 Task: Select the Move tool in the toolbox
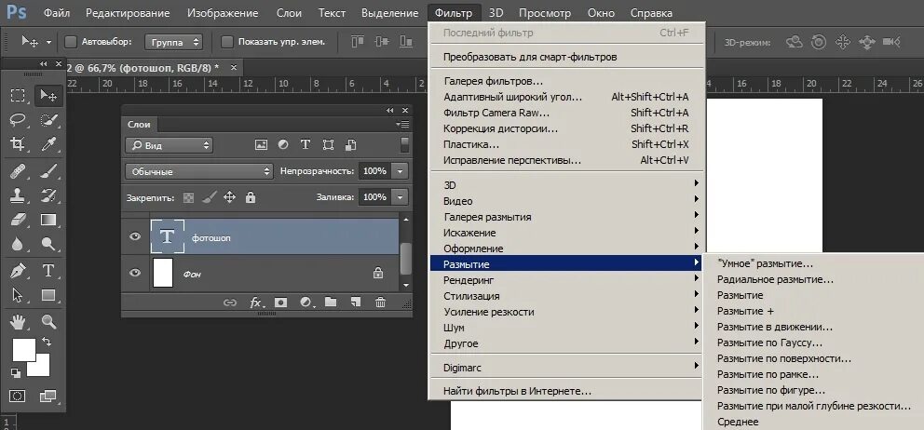[x=48, y=96]
